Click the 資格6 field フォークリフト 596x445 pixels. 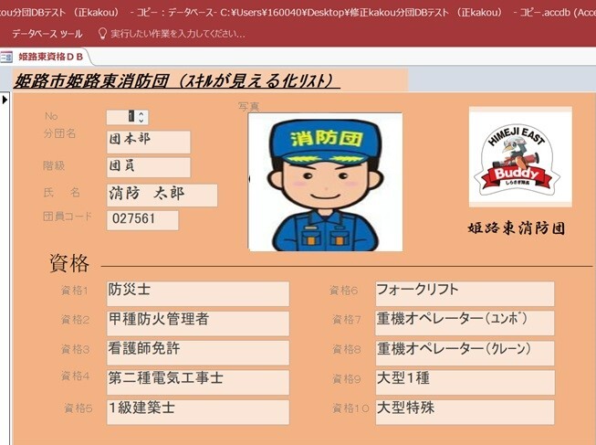click(x=465, y=293)
